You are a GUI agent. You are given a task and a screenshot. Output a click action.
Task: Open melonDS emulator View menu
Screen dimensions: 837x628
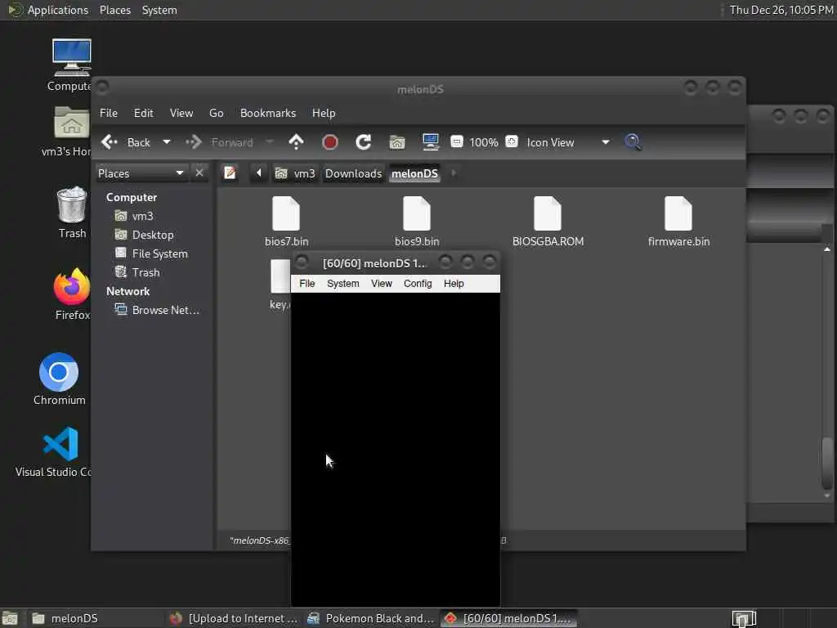coord(382,284)
